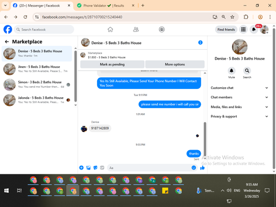Open Chrome profile avatar button
Viewport: 276px width, 207px height.
coord(260,17)
